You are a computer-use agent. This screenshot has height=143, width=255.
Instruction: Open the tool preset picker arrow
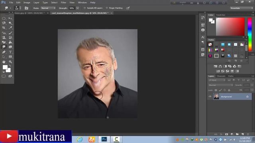click(x=10, y=8)
